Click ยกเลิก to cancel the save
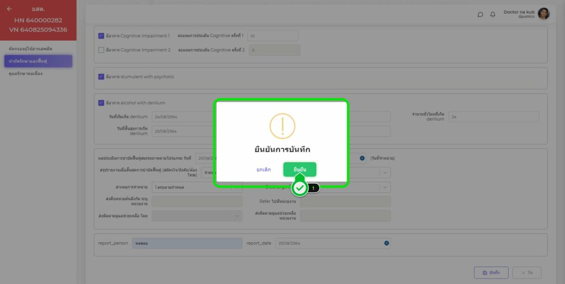The image size is (565, 284). pos(264,169)
